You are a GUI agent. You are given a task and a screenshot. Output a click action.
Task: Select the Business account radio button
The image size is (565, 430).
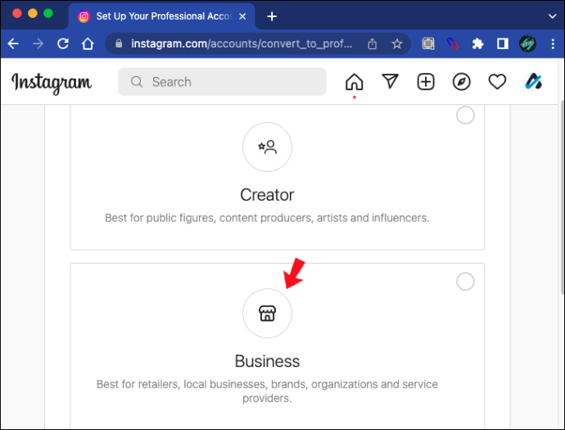coord(465,282)
